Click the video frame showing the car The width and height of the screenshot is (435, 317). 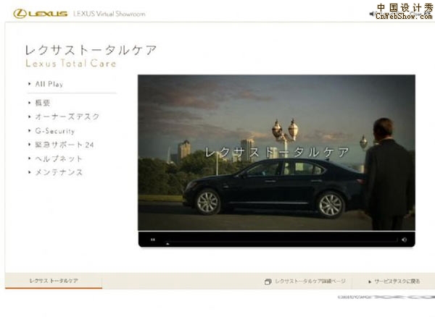point(276,152)
